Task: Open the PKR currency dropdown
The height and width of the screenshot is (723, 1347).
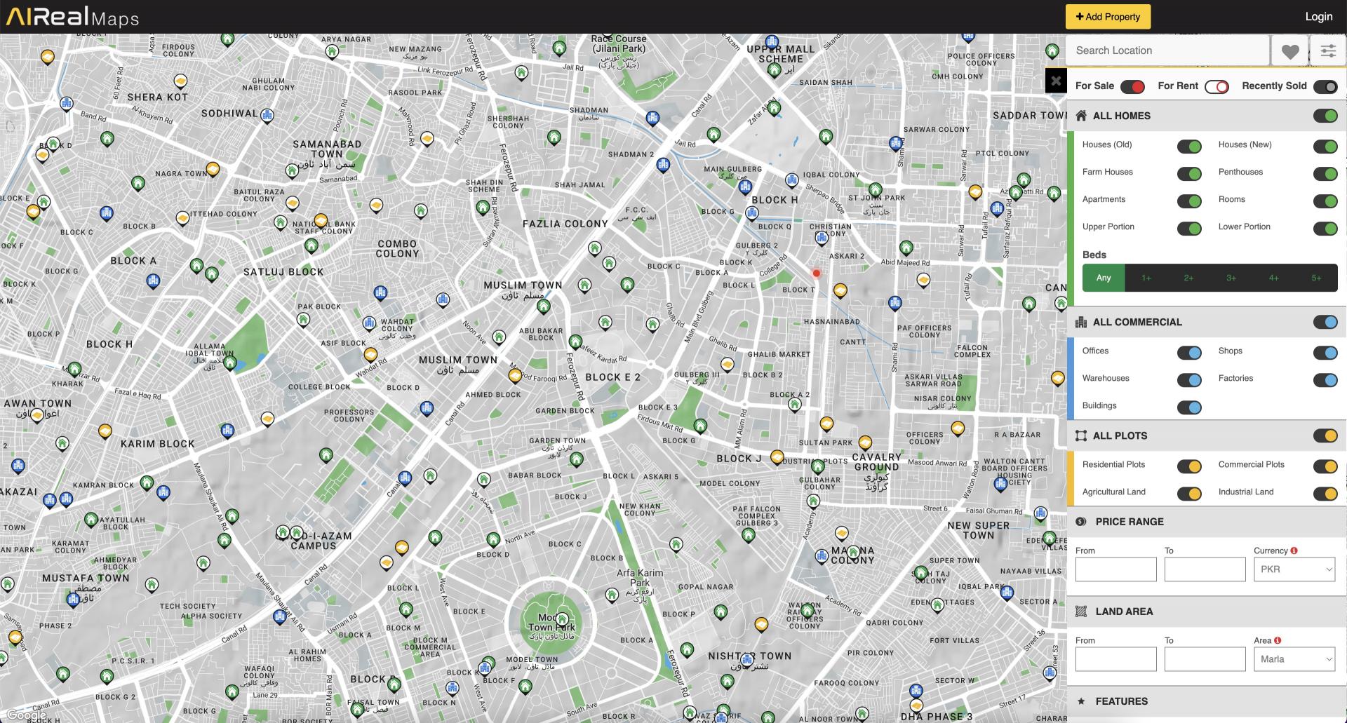Action: point(1294,569)
